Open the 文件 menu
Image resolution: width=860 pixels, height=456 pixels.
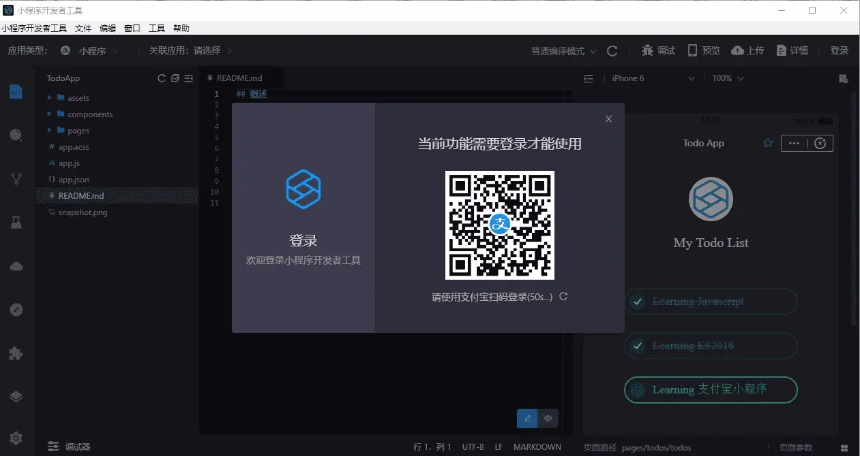pyautogui.click(x=83, y=29)
